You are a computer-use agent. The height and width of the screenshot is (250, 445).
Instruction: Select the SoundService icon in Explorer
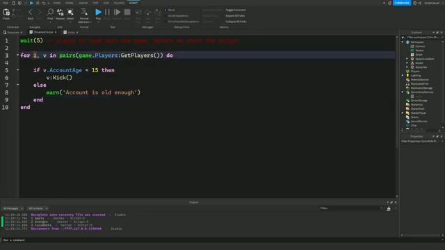408,122
